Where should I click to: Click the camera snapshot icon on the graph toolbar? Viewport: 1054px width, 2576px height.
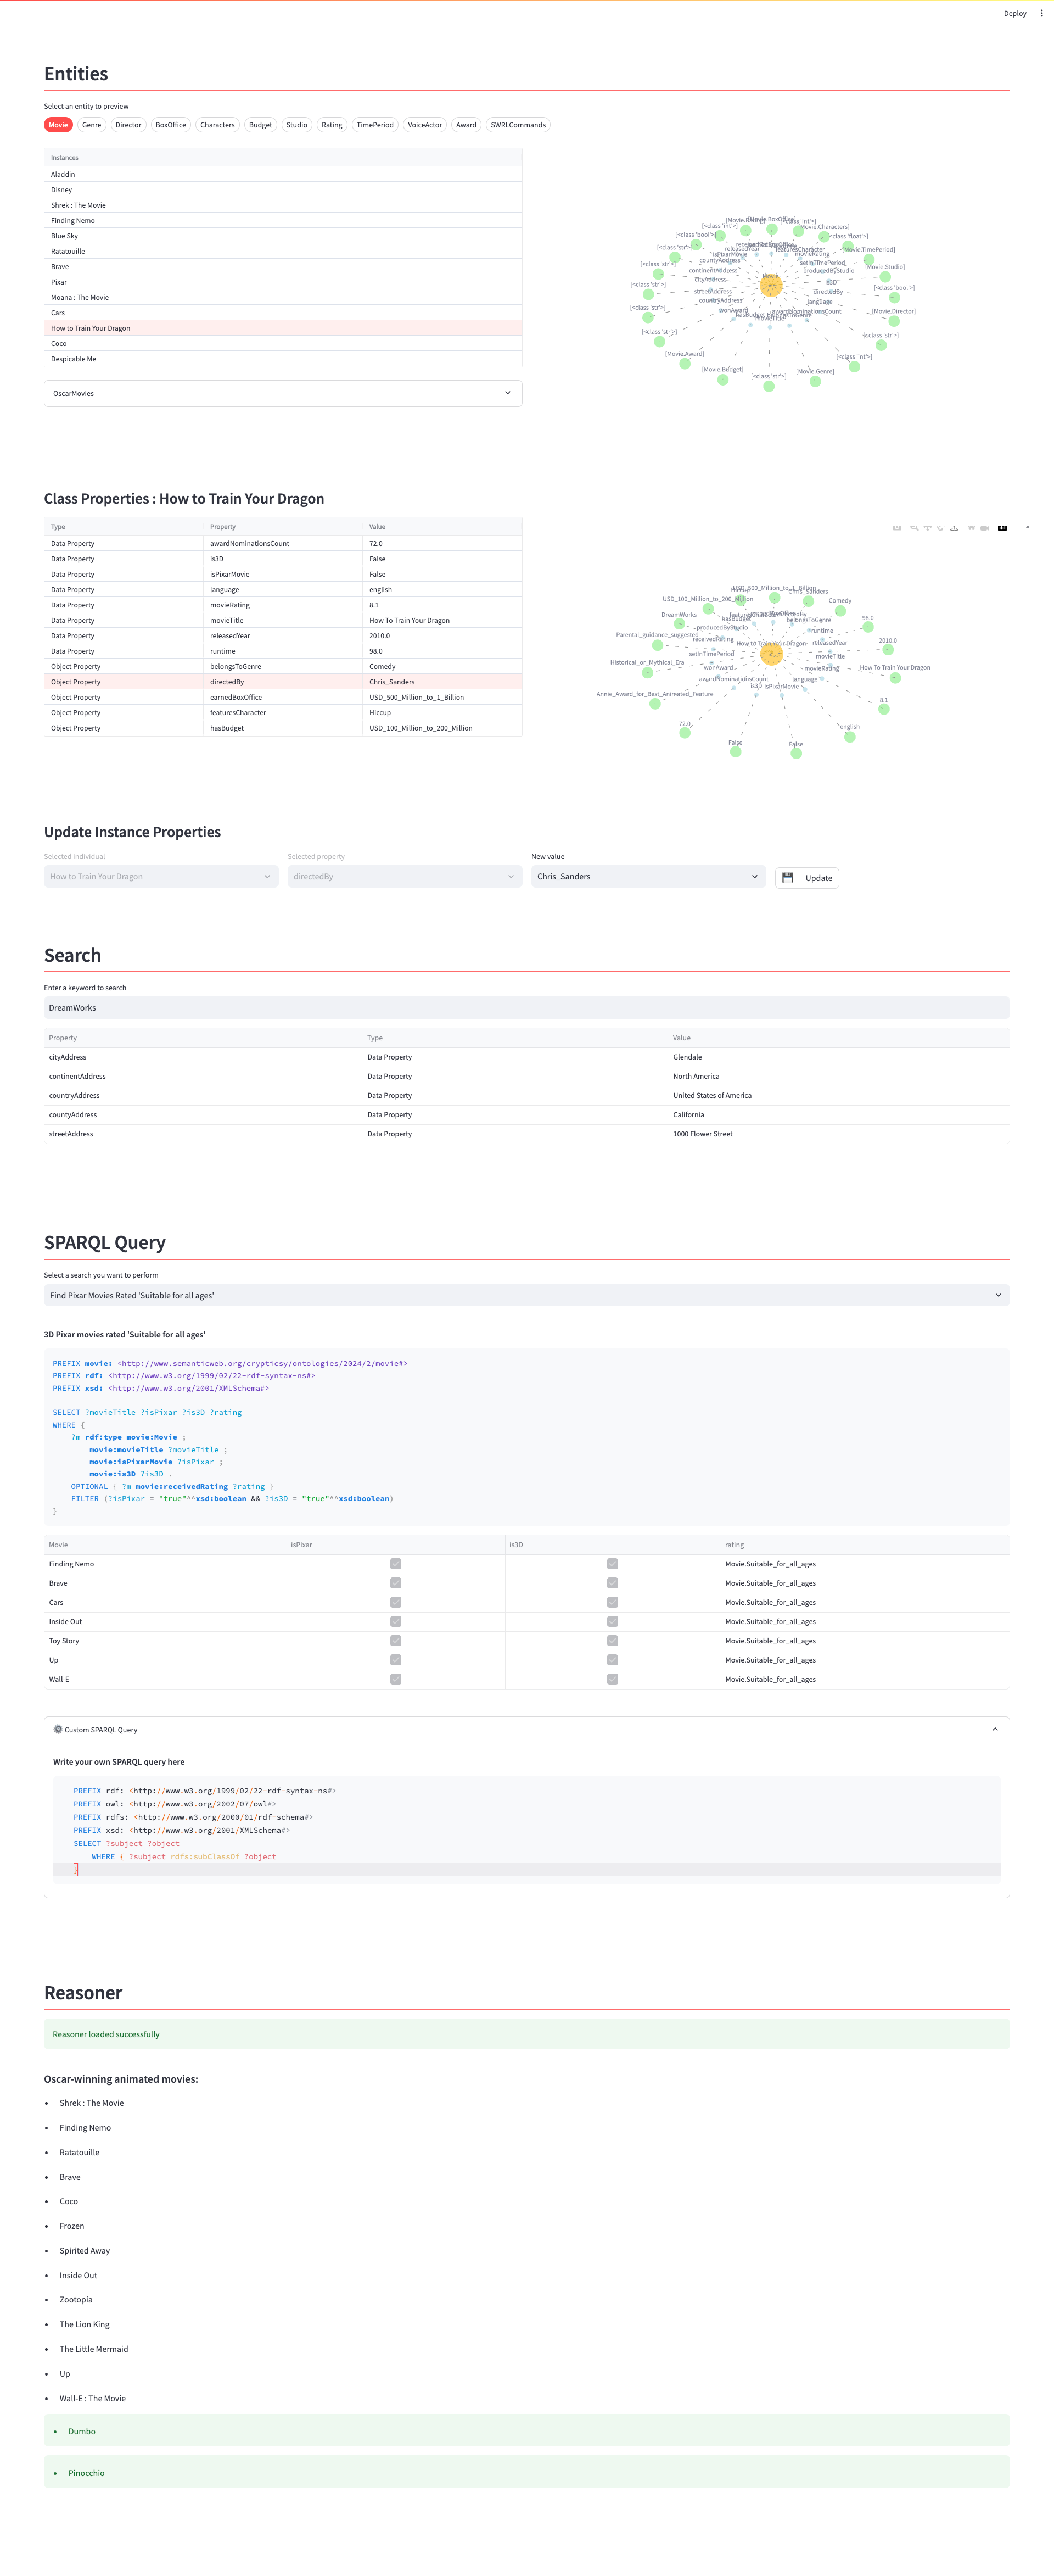tap(897, 529)
